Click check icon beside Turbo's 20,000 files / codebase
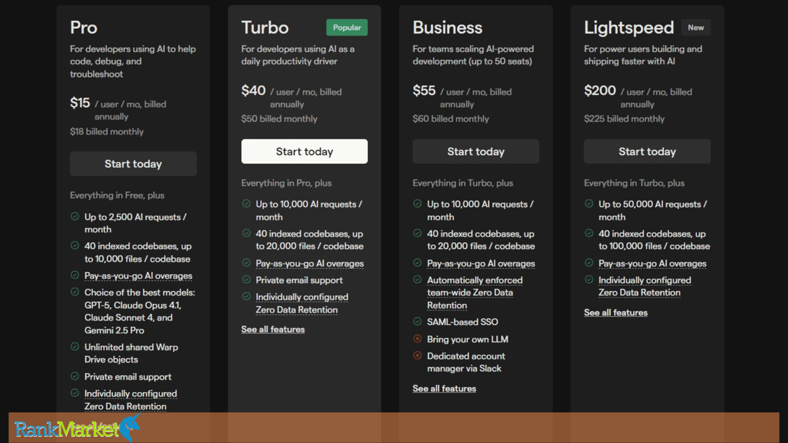Screen dimensions: 788x443 coord(246,233)
